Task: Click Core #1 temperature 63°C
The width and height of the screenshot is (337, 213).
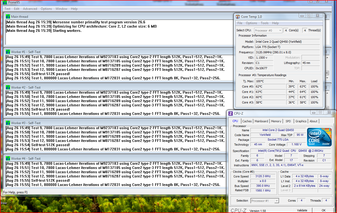Action: pos(270,92)
